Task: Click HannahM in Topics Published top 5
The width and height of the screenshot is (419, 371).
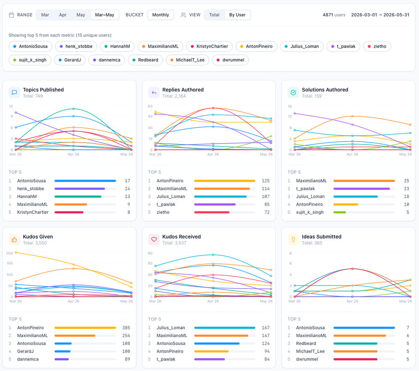Action: point(27,196)
